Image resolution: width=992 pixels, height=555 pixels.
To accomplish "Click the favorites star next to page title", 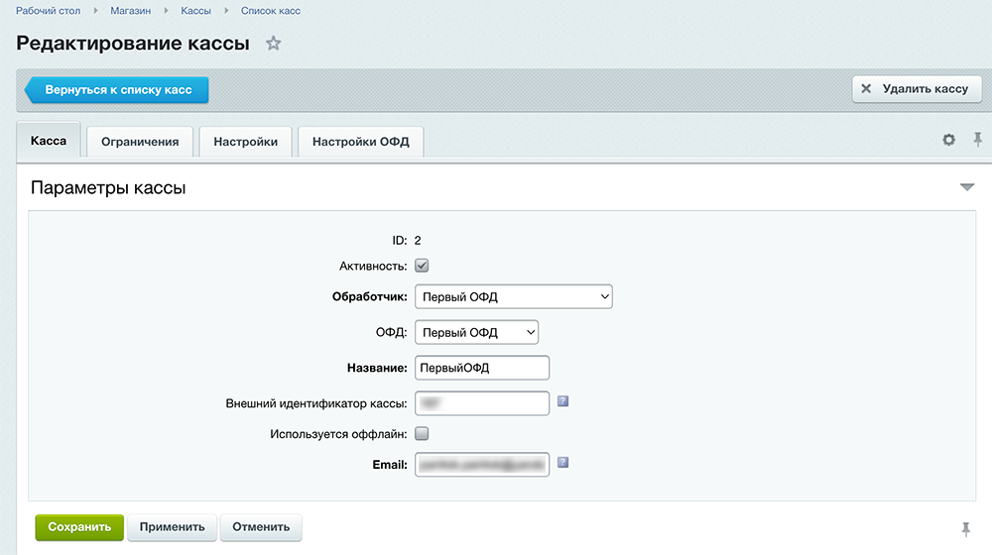I will pyautogui.click(x=274, y=44).
